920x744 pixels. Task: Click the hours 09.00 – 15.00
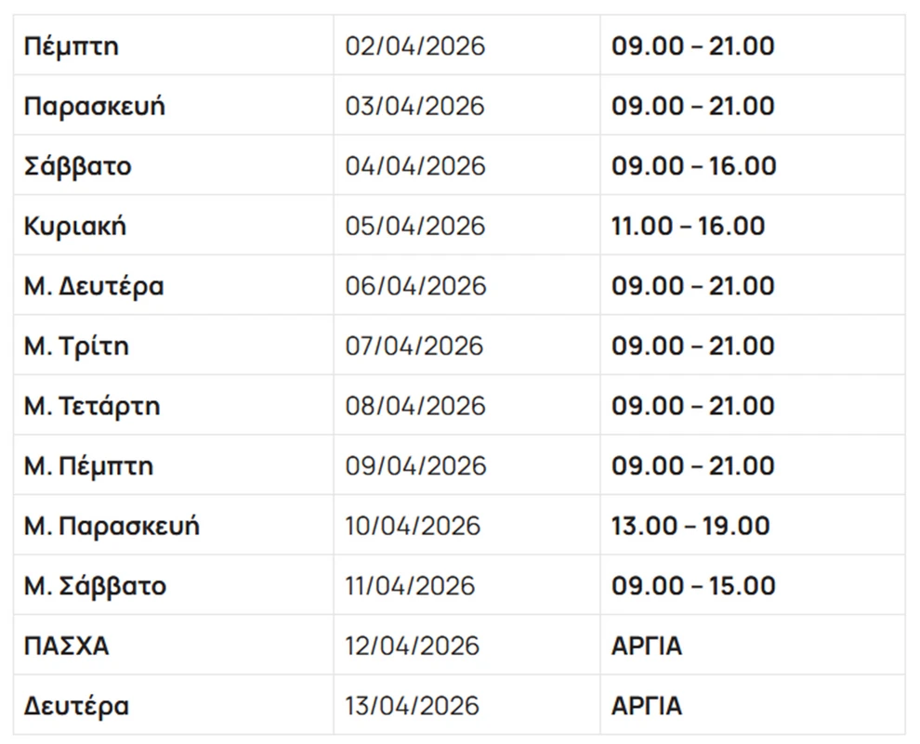[693, 586]
